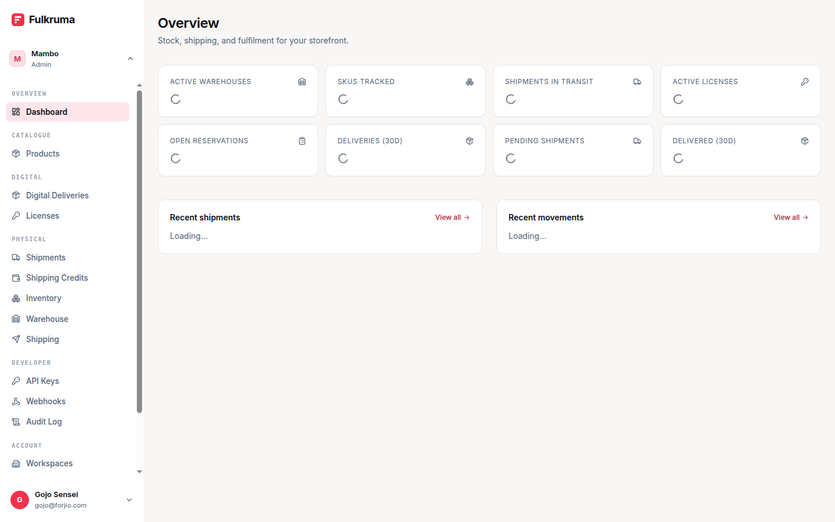
Task: Click the Workspaces building icon
Action: click(x=16, y=463)
